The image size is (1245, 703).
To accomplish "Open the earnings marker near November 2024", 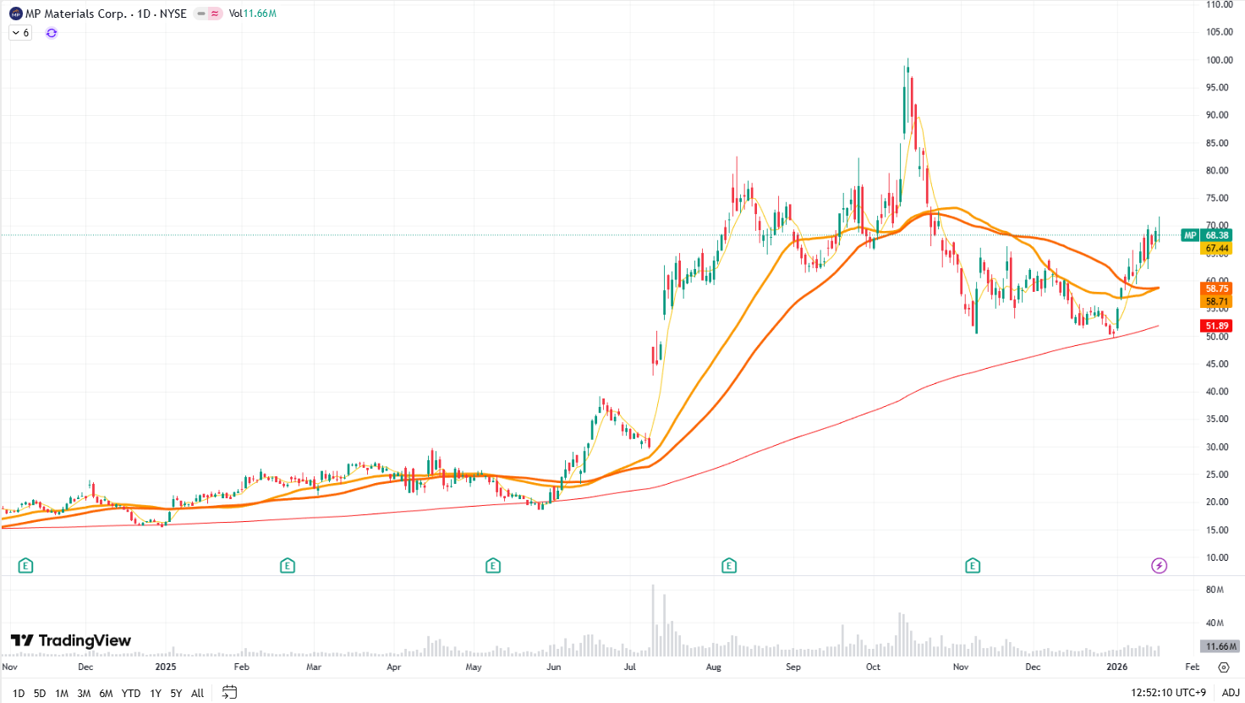I will [25, 565].
